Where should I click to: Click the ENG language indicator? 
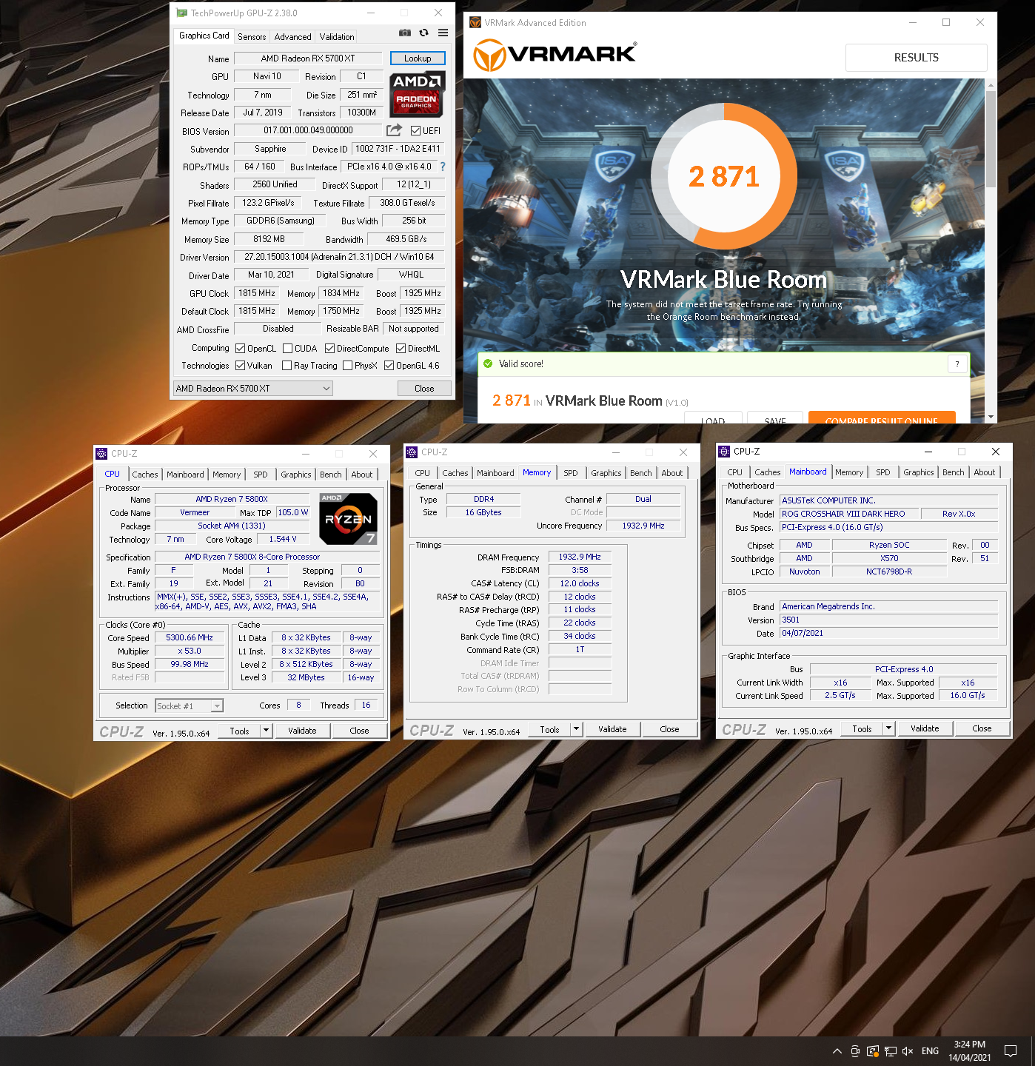pyautogui.click(x=931, y=1051)
